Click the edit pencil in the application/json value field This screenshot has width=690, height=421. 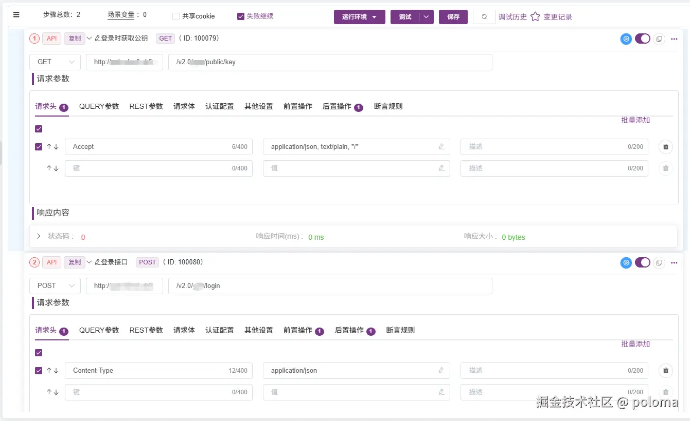click(x=441, y=371)
